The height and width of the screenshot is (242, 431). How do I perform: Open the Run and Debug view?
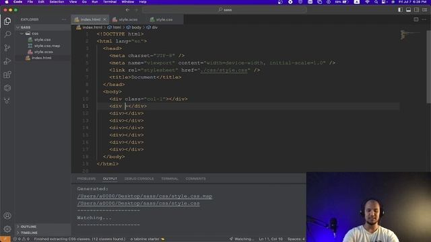tap(7, 61)
